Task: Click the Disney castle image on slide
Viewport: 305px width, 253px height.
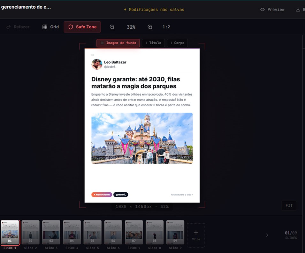Action: coord(142,138)
